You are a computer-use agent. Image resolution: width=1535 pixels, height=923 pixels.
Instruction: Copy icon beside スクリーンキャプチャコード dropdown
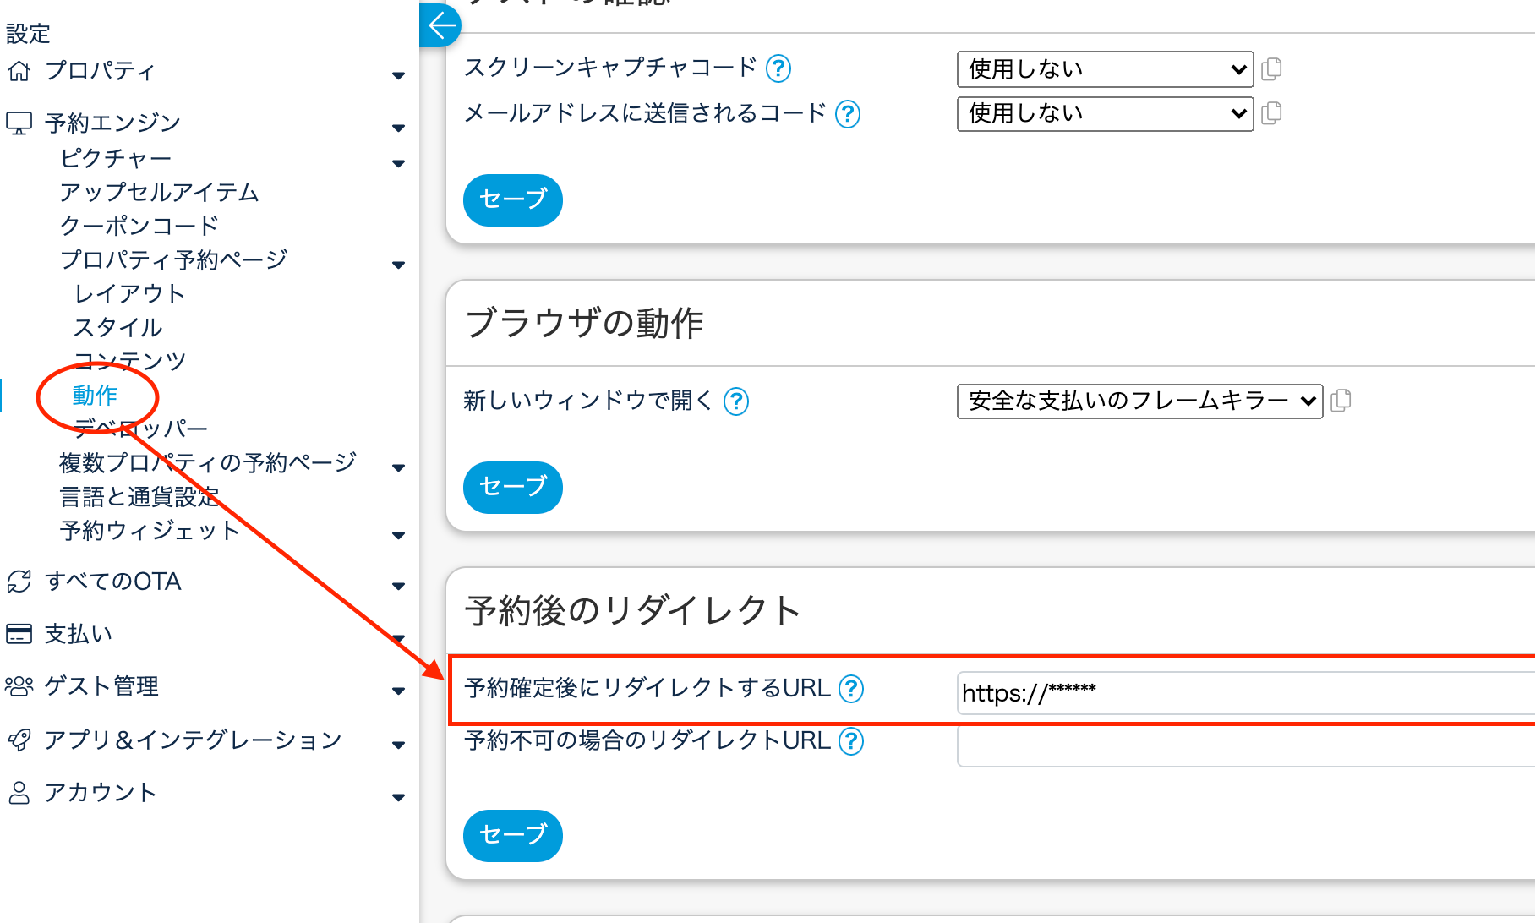tap(1270, 68)
